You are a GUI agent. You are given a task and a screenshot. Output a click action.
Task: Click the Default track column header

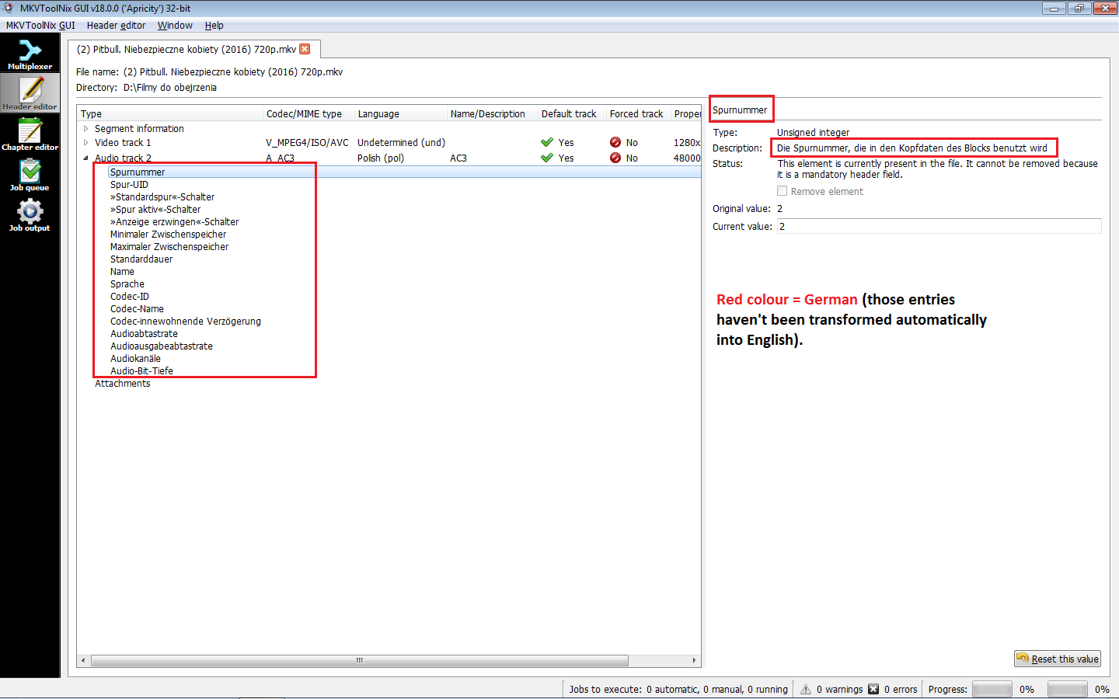coord(573,113)
